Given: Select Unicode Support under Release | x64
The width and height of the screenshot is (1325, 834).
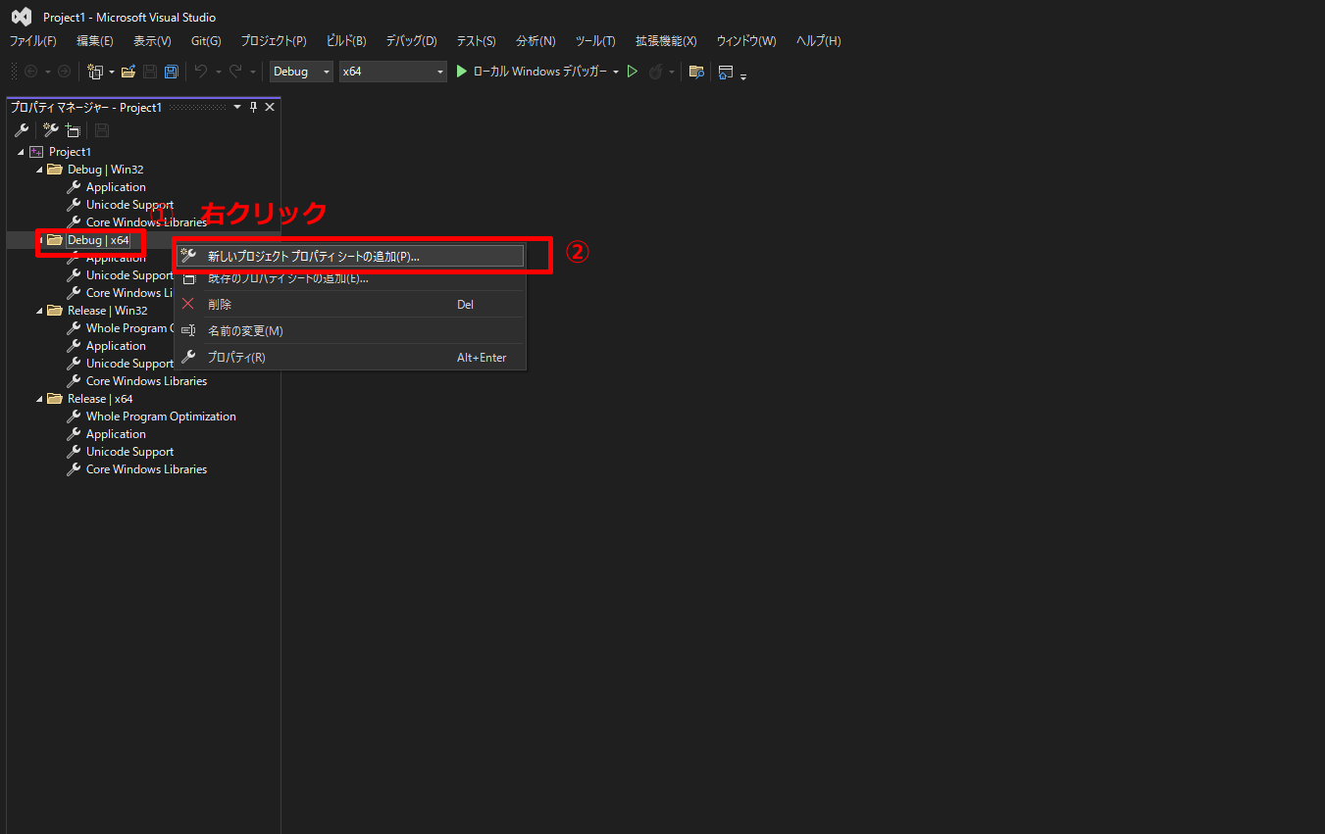Looking at the screenshot, I should (x=129, y=452).
